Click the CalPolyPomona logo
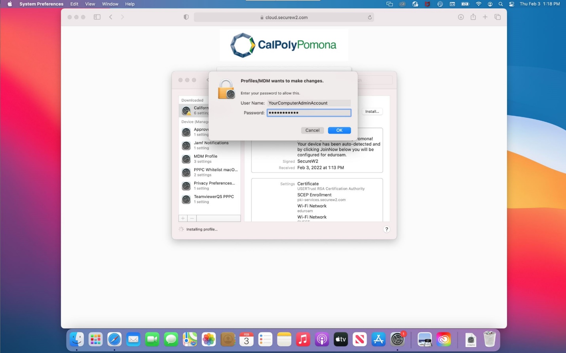Screen dimensions: 566x353 [284, 45]
